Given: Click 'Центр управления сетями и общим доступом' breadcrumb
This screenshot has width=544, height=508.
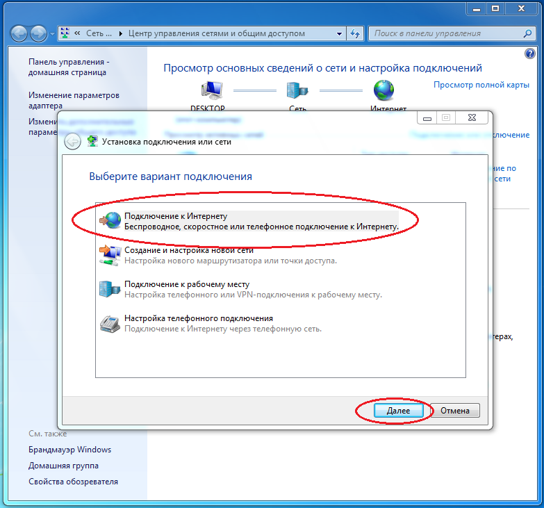Looking at the screenshot, I should [x=217, y=33].
